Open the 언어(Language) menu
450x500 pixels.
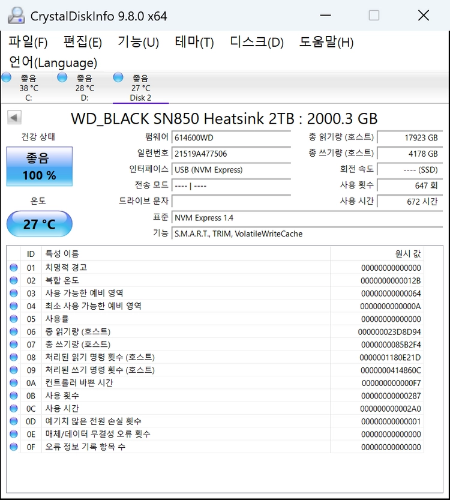click(x=53, y=62)
